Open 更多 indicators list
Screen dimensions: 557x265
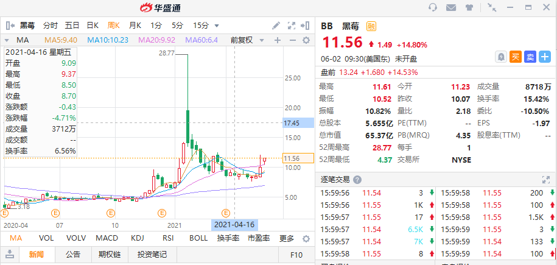pos(287,238)
